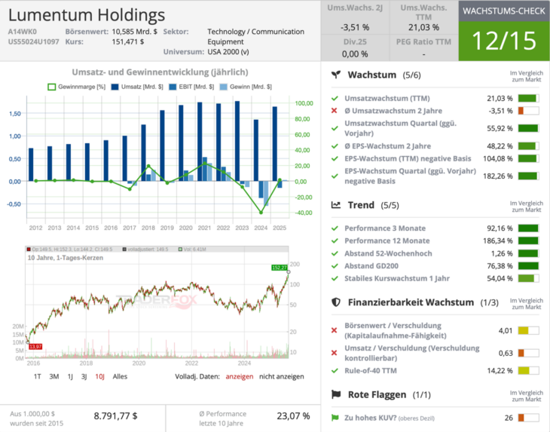The width and height of the screenshot is (550, 432).
Task: Toggle the Gewinn [Mrd. $] legend entry
Action: (246, 87)
